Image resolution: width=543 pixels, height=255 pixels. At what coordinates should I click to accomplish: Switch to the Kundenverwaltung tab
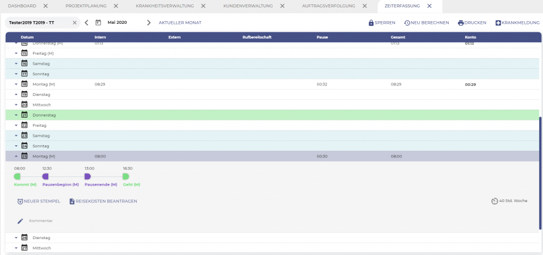pos(248,6)
